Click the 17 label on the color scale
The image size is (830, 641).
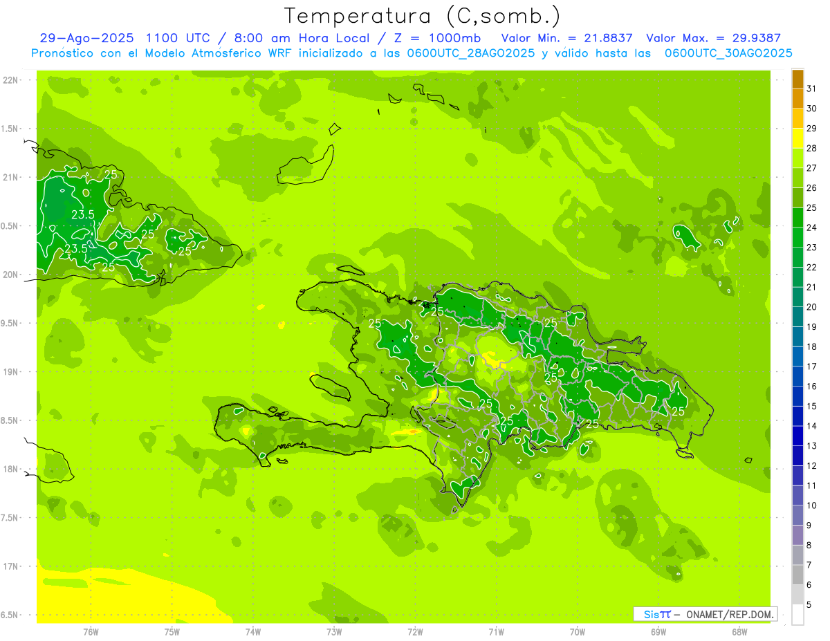[x=812, y=366]
